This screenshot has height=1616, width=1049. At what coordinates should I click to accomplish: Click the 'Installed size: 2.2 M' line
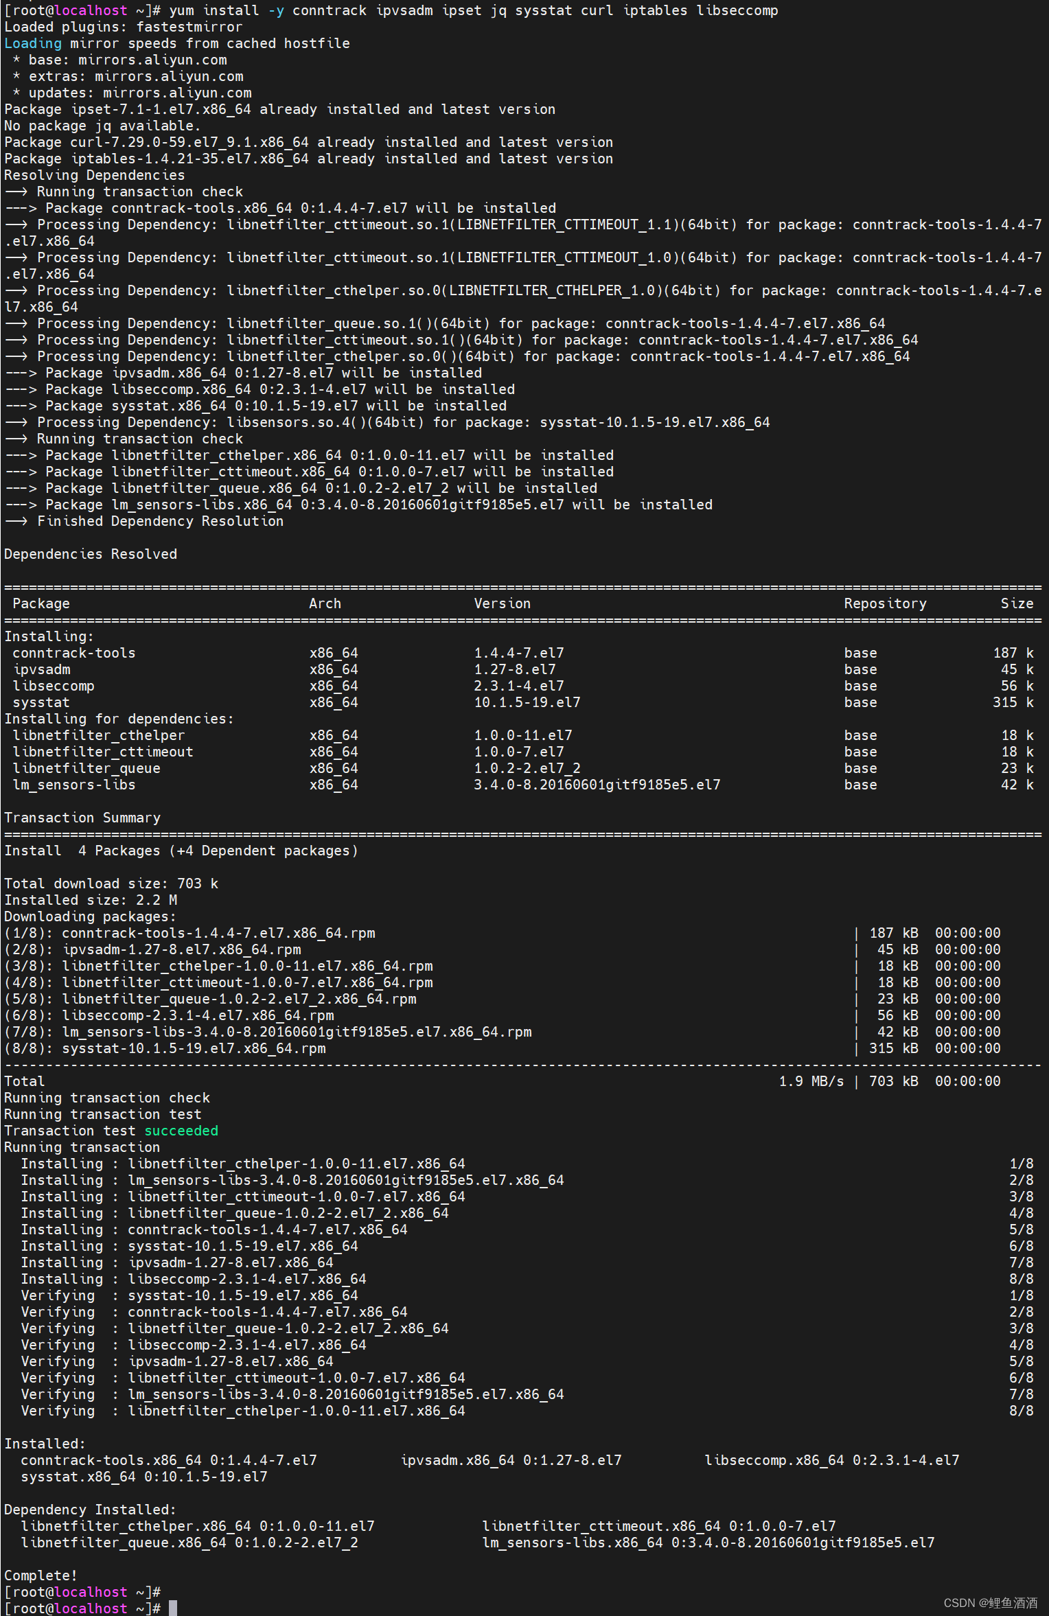(91, 900)
